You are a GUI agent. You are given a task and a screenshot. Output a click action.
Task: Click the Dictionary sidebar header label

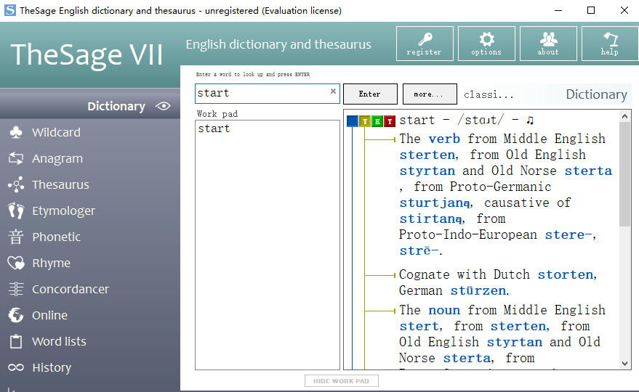tap(116, 106)
